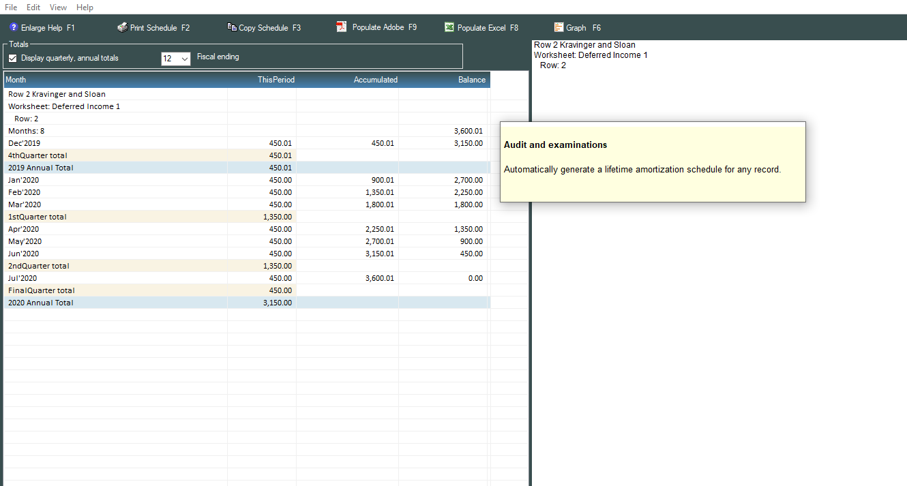The width and height of the screenshot is (907, 486).
Task: Click the 3,150.00 2020 annual total value
Action: 278,303
